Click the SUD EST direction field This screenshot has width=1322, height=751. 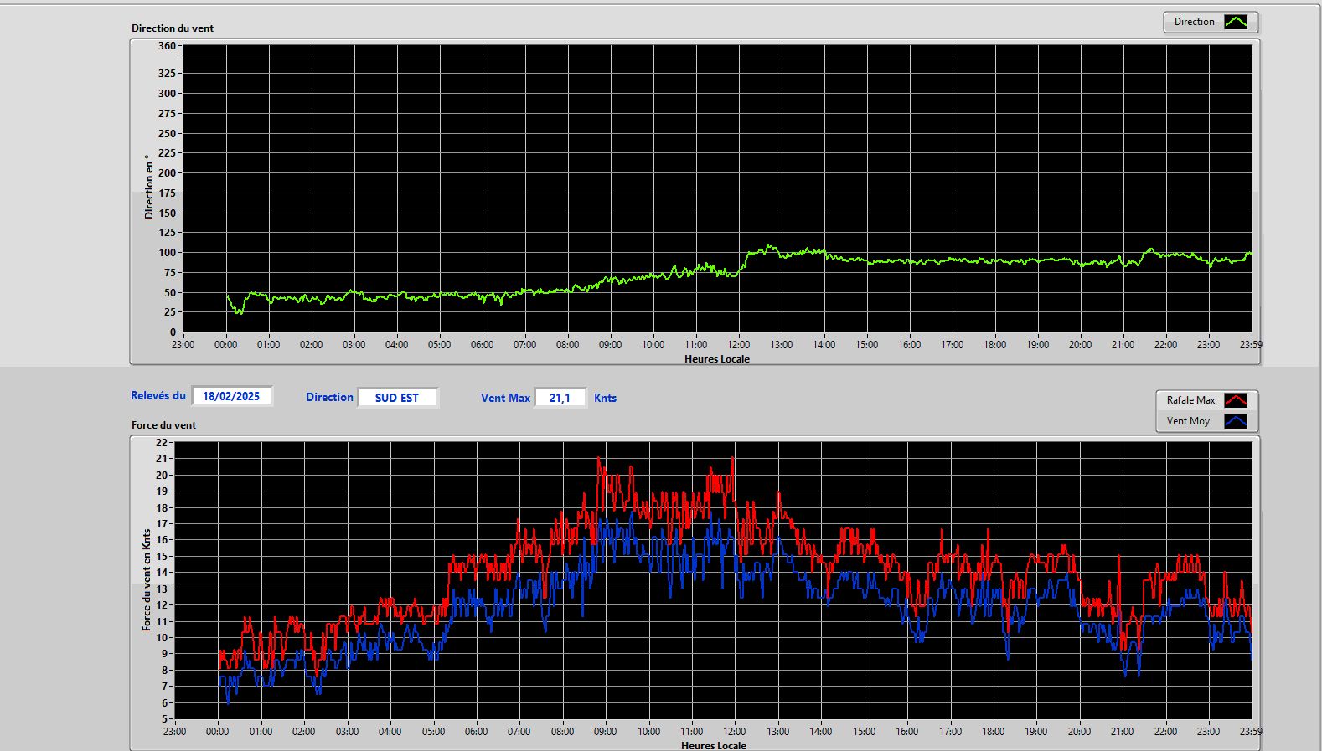tap(397, 398)
